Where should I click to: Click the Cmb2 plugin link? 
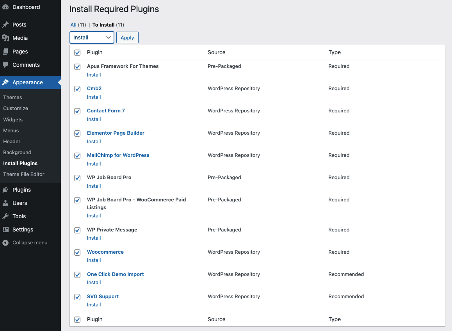[x=94, y=89]
